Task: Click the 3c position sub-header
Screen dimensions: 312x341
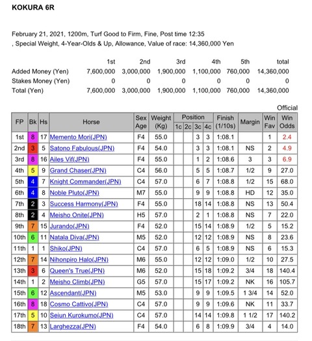Action: (198, 127)
